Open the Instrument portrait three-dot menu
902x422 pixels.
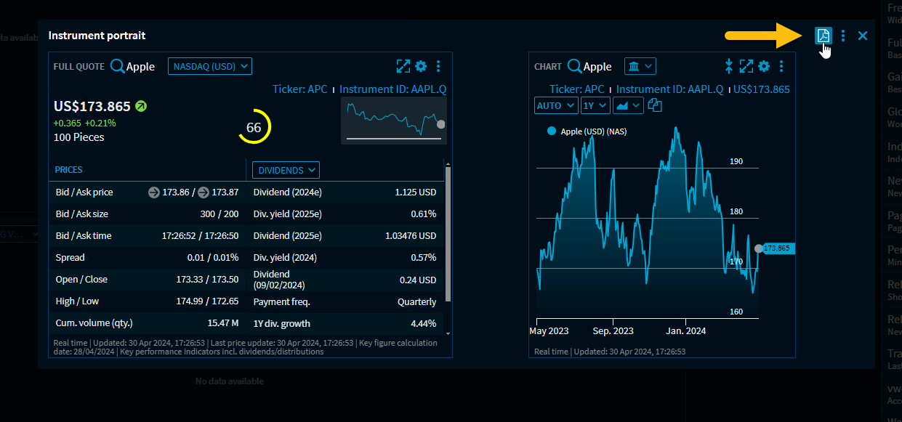(x=843, y=36)
